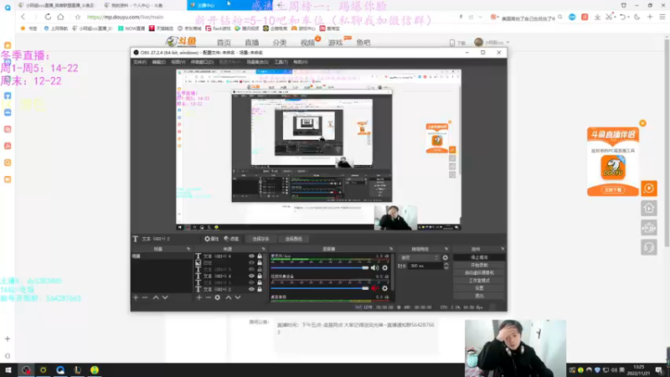Go to the browser home page icon
Screen dimensions: 670x377
(60, 17)
